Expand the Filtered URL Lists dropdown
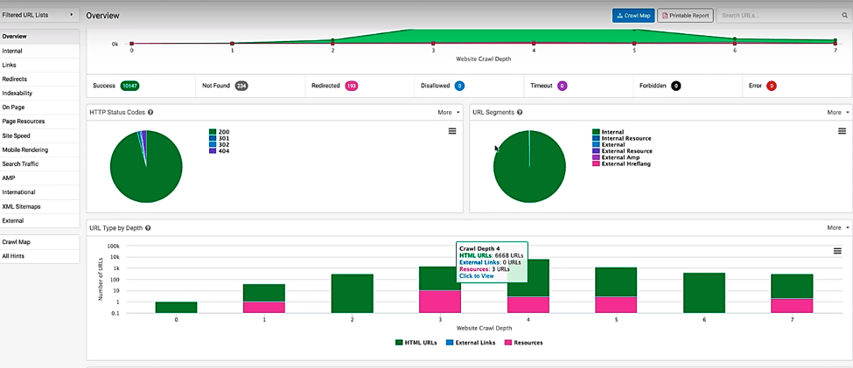853x368 pixels. coord(39,15)
